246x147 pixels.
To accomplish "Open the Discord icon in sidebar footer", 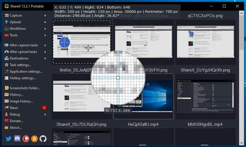I will (x=17, y=139).
